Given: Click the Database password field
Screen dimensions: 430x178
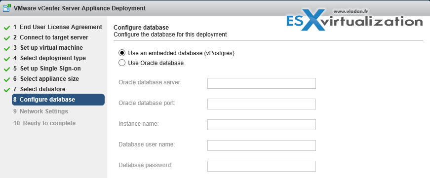Looking at the screenshot, I should (x=261, y=166).
